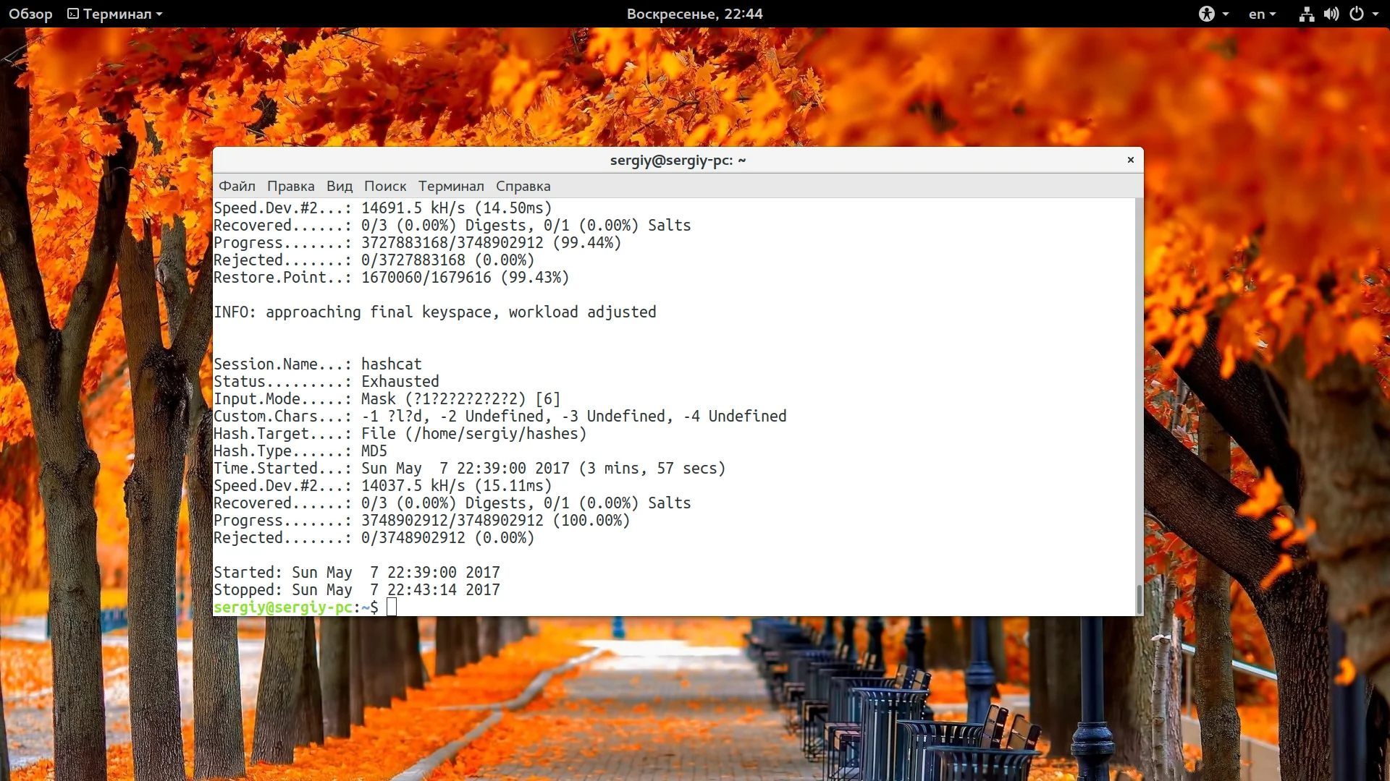Close the terminal window
The height and width of the screenshot is (781, 1390).
coord(1130,160)
